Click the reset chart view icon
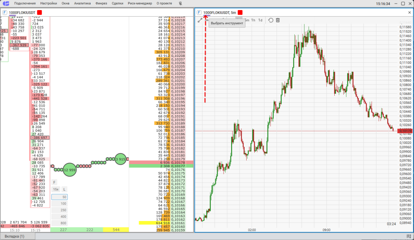The image size is (414, 240). (270, 20)
